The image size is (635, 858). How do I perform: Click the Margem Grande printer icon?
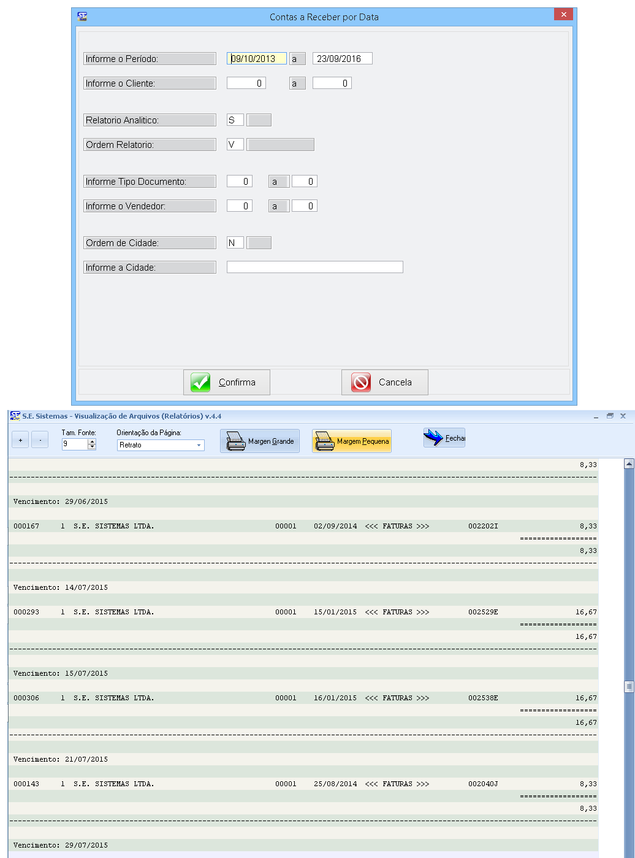point(236,441)
